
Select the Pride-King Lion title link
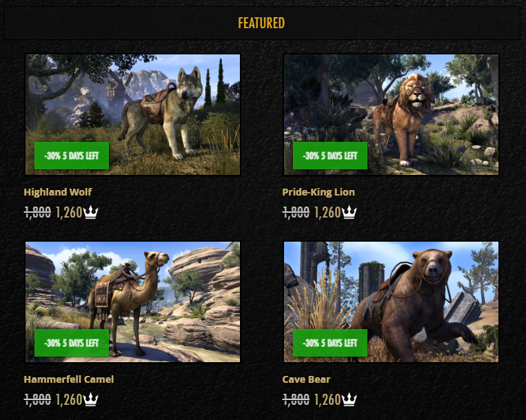pos(318,192)
